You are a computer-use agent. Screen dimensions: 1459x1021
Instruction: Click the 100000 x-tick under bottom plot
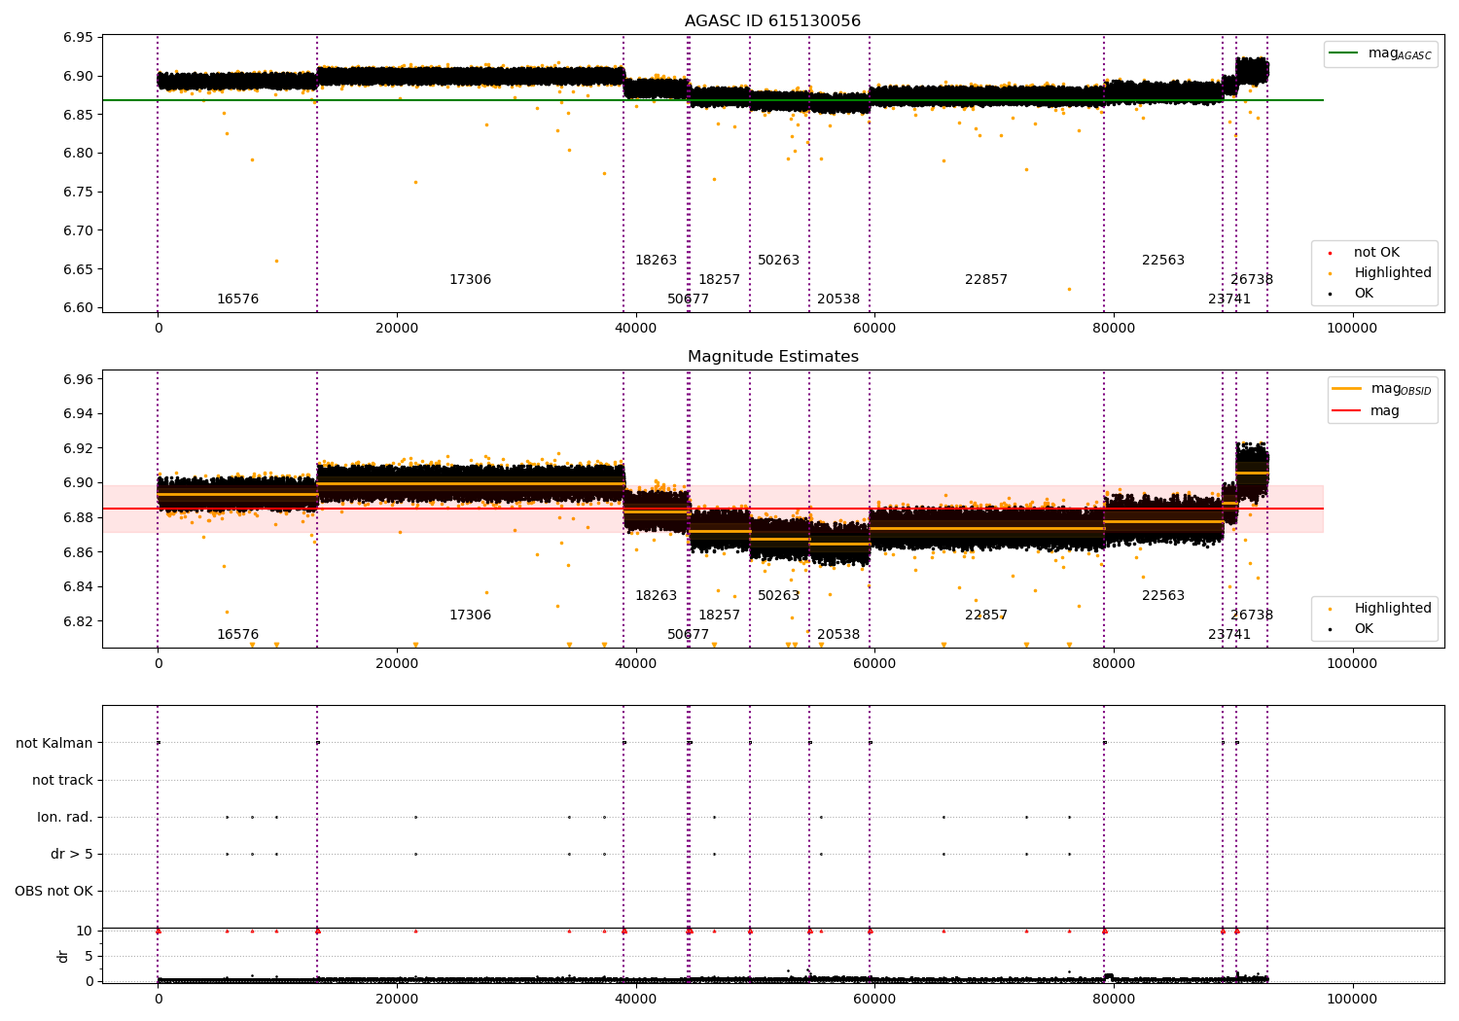tap(1352, 999)
